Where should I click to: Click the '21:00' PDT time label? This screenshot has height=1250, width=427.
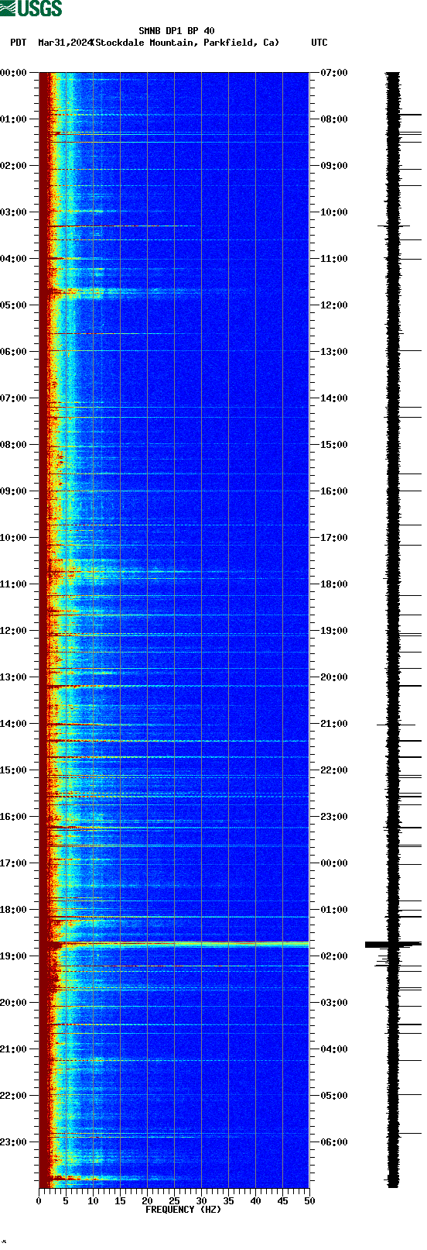tap(13, 1049)
